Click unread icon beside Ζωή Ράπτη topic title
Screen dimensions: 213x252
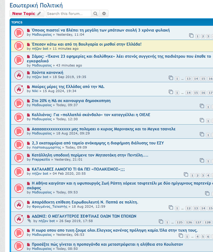[x=28, y=183]
